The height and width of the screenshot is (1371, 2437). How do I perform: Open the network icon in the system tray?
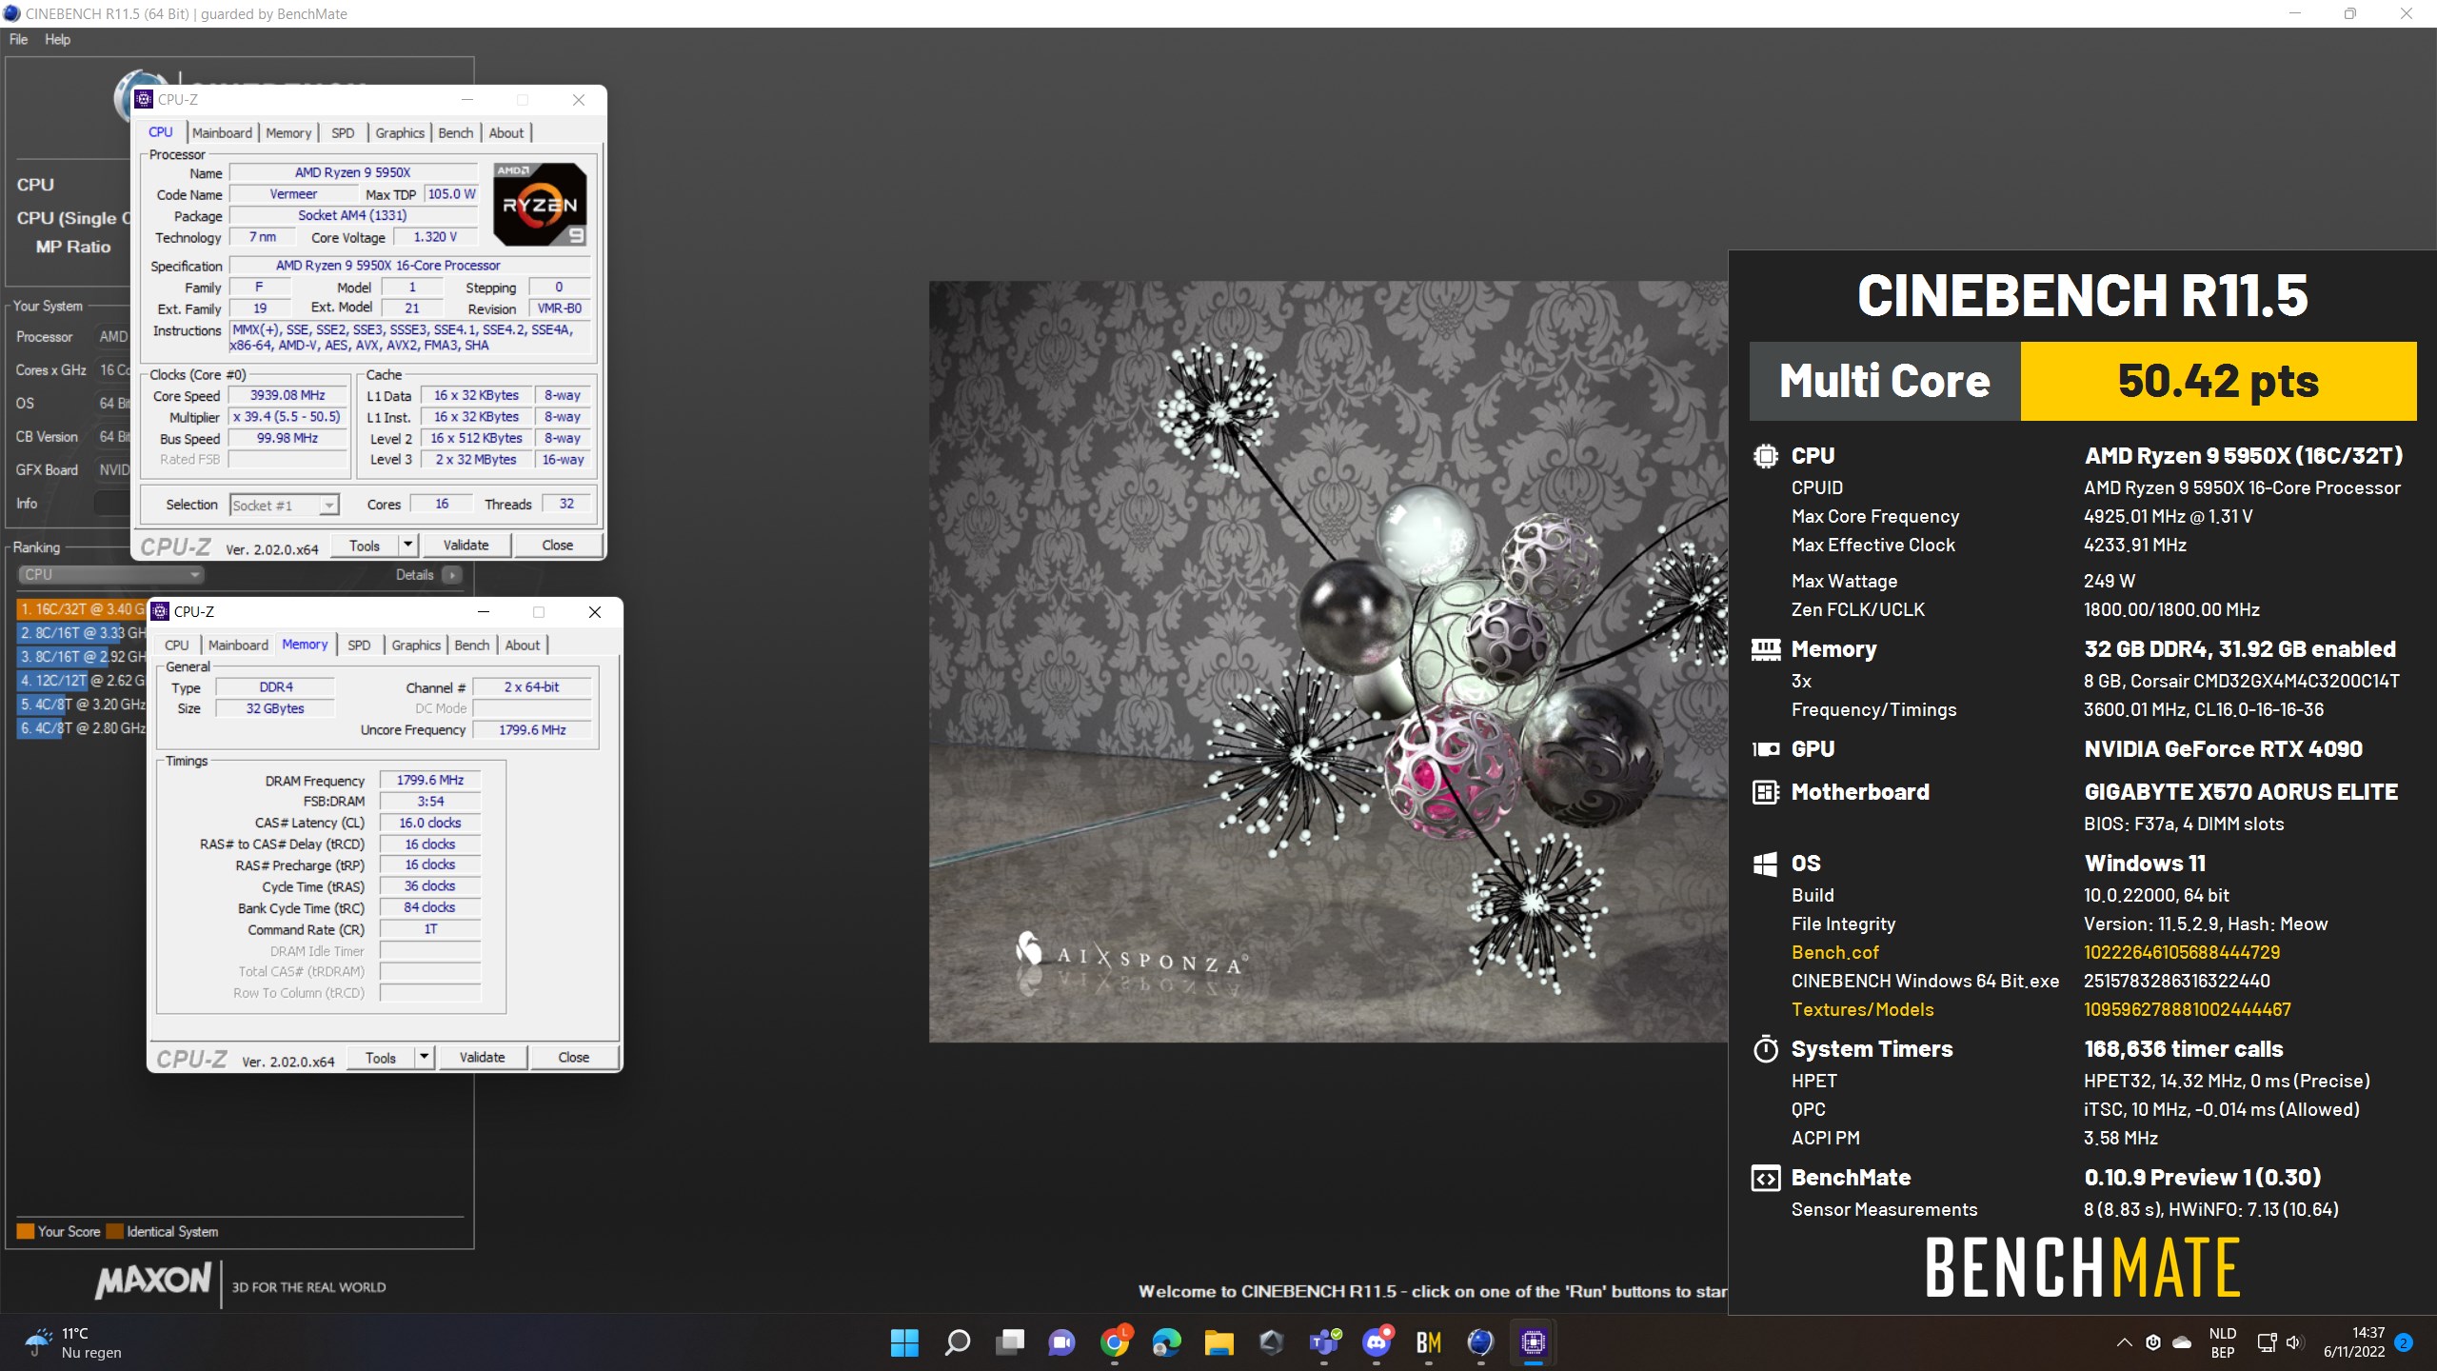pyautogui.click(x=2267, y=1342)
